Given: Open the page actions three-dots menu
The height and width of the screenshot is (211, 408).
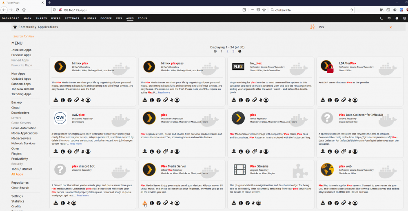Looking at the screenshot, I should click(x=252, y=10).
